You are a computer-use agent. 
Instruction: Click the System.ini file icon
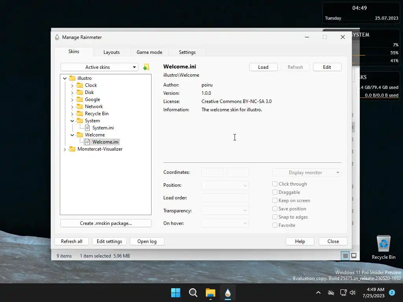pos(87,128)
